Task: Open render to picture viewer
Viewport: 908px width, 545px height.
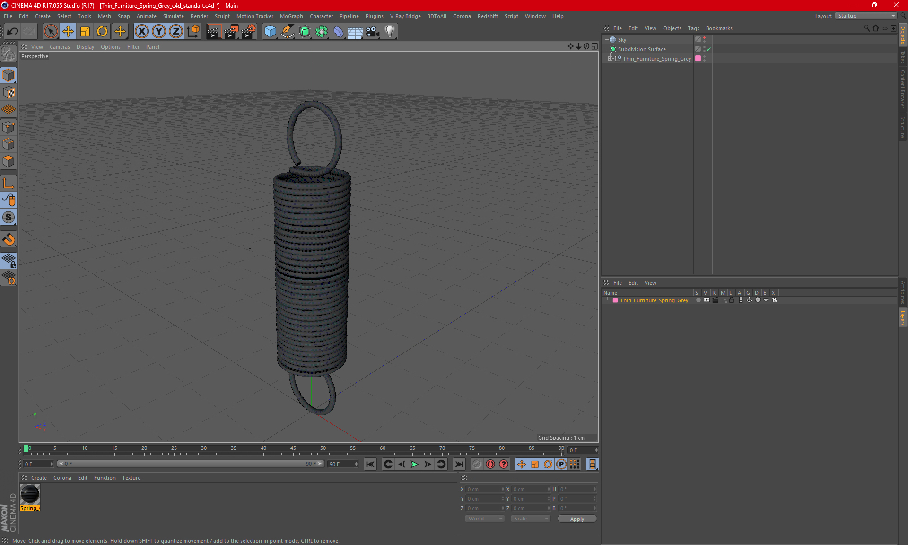Action: point(231,32)
